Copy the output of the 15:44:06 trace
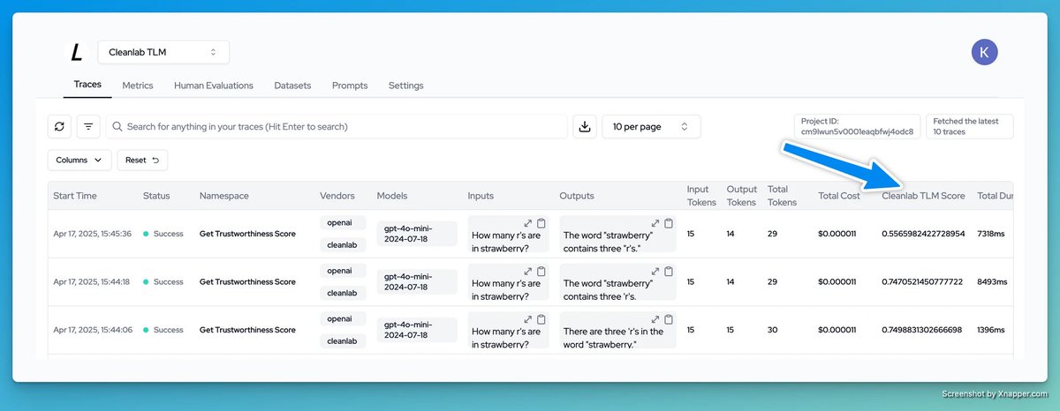Viewport: 1060px width, 411px height. (669, 318)
